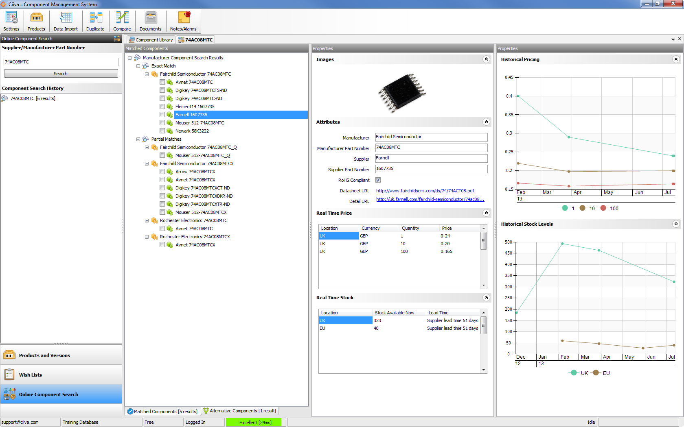This screenshot has height=427, width=684.
Task: Click the part number search field
Action: pos(61,62)
